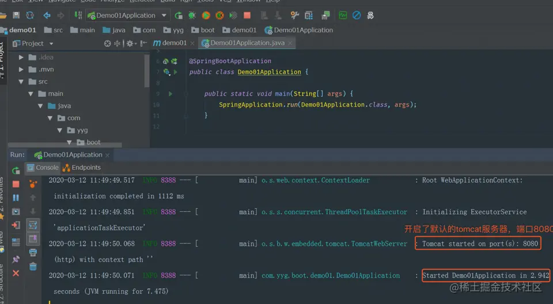Open the Favorites side tool window

(2, 197)
